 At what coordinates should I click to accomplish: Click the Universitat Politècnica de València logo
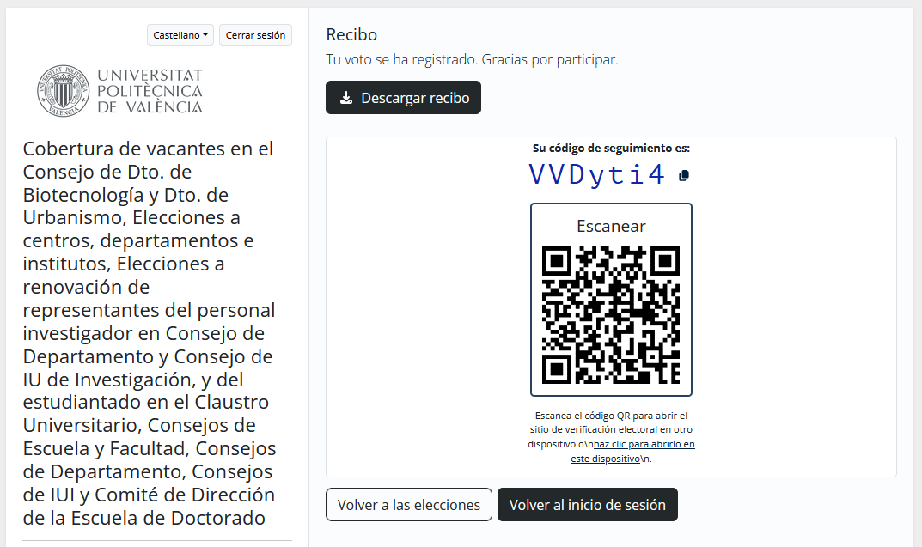120,91
